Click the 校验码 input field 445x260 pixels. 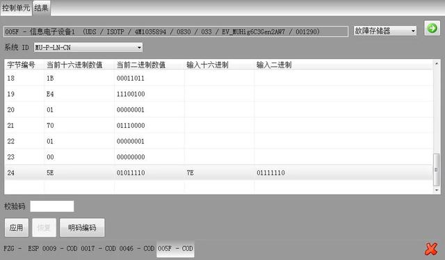pos(52,206)
